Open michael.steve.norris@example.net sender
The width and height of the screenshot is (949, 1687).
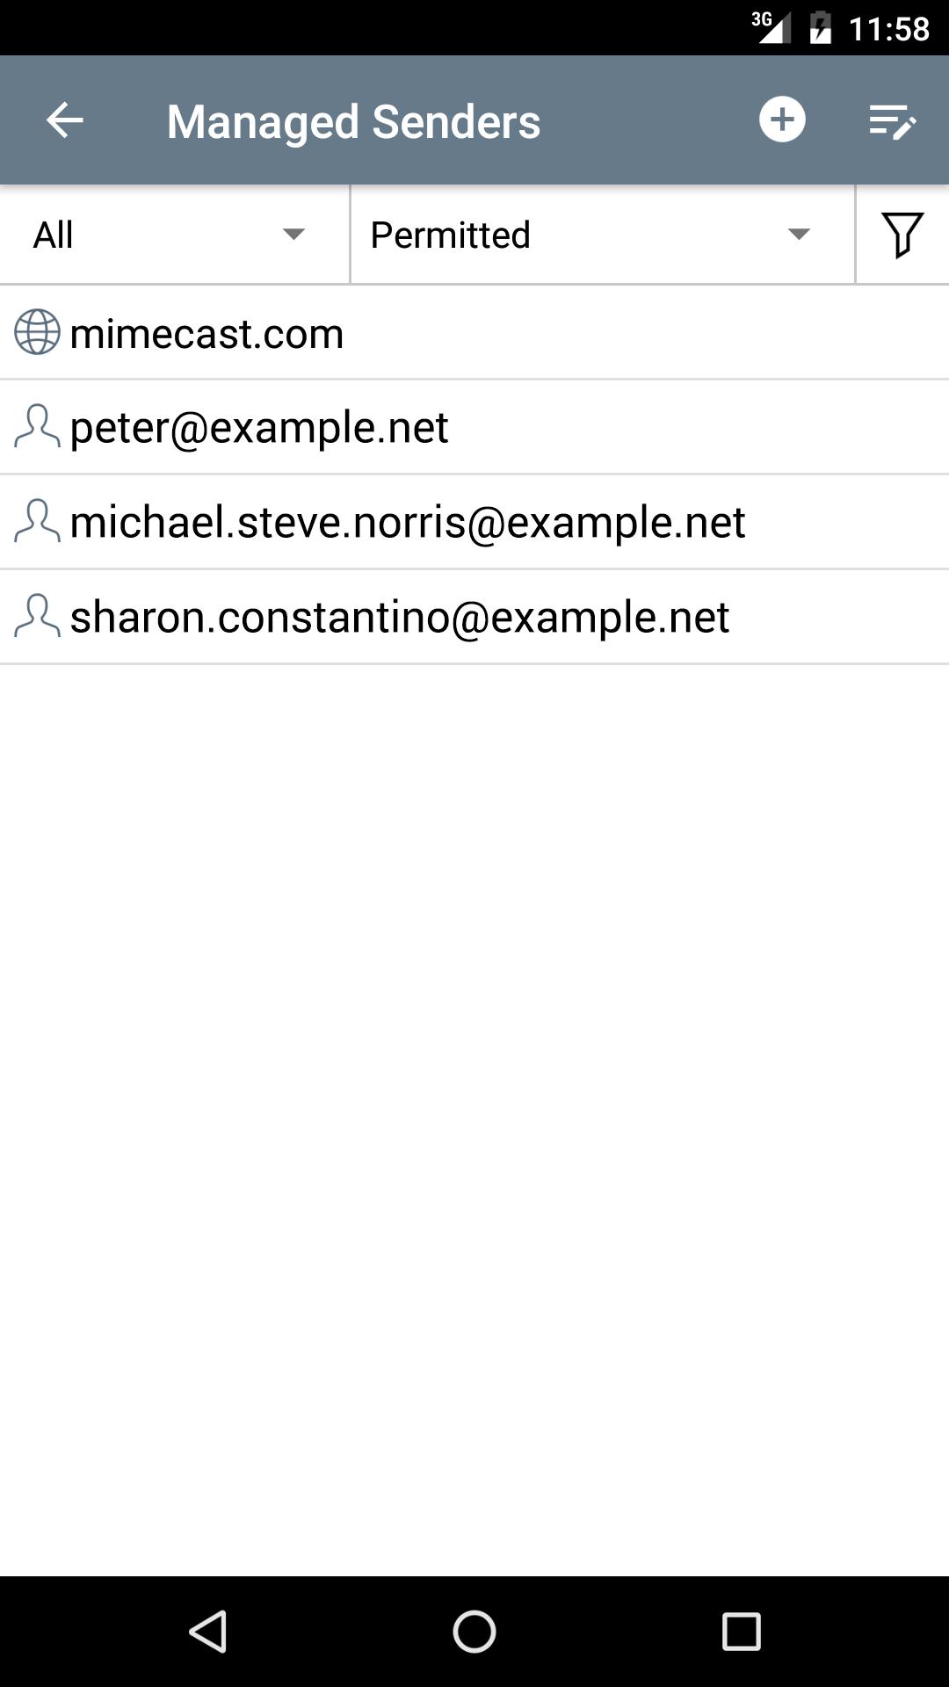(474, 523)
